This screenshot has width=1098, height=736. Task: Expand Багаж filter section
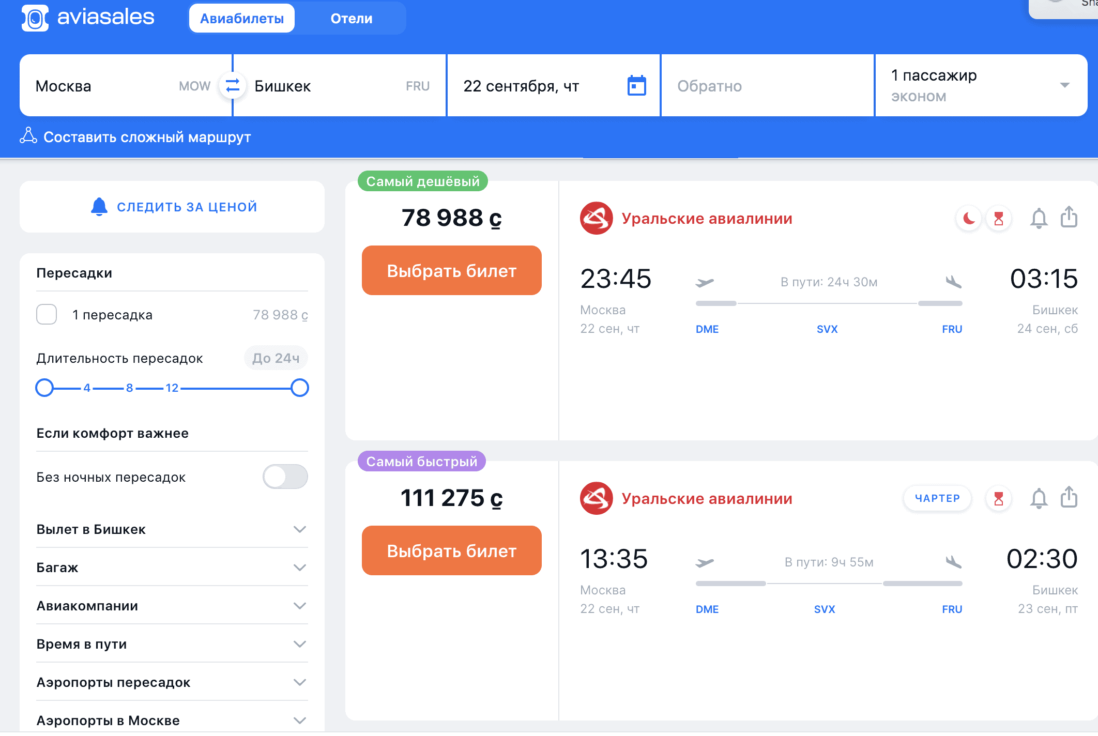point(172,568)
